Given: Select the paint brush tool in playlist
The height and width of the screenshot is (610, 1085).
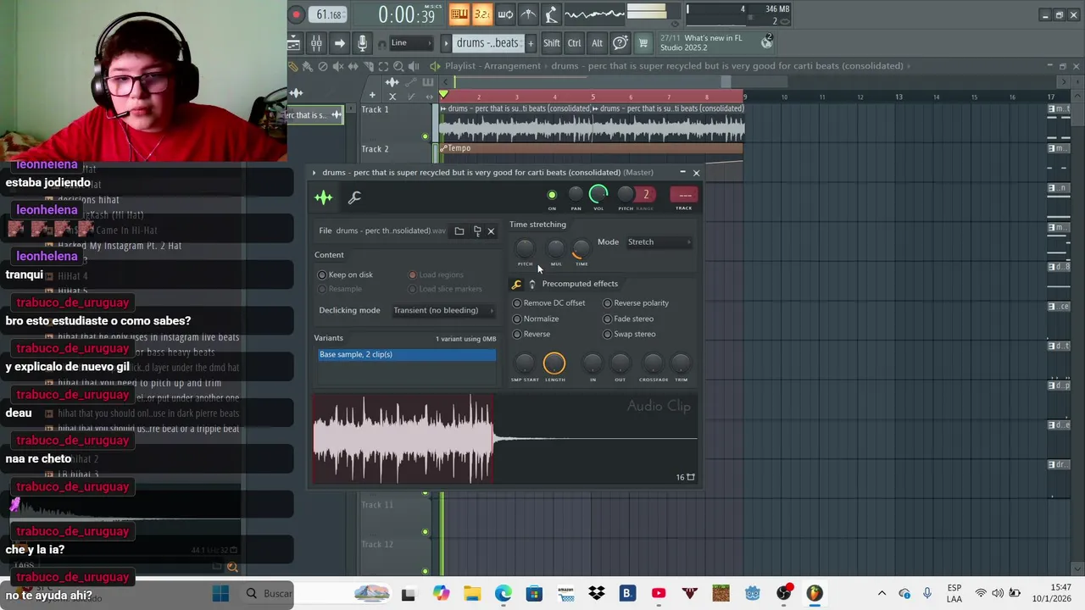Looking at the screenshot, I should 308,66.
